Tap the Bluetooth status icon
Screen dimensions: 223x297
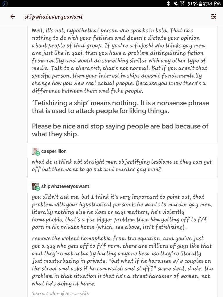[169, 3]
